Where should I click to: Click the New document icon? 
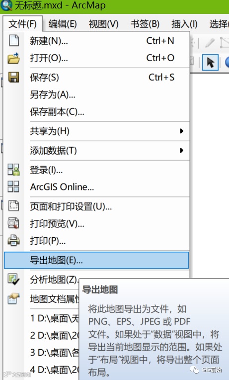click(x=14, y=40)
